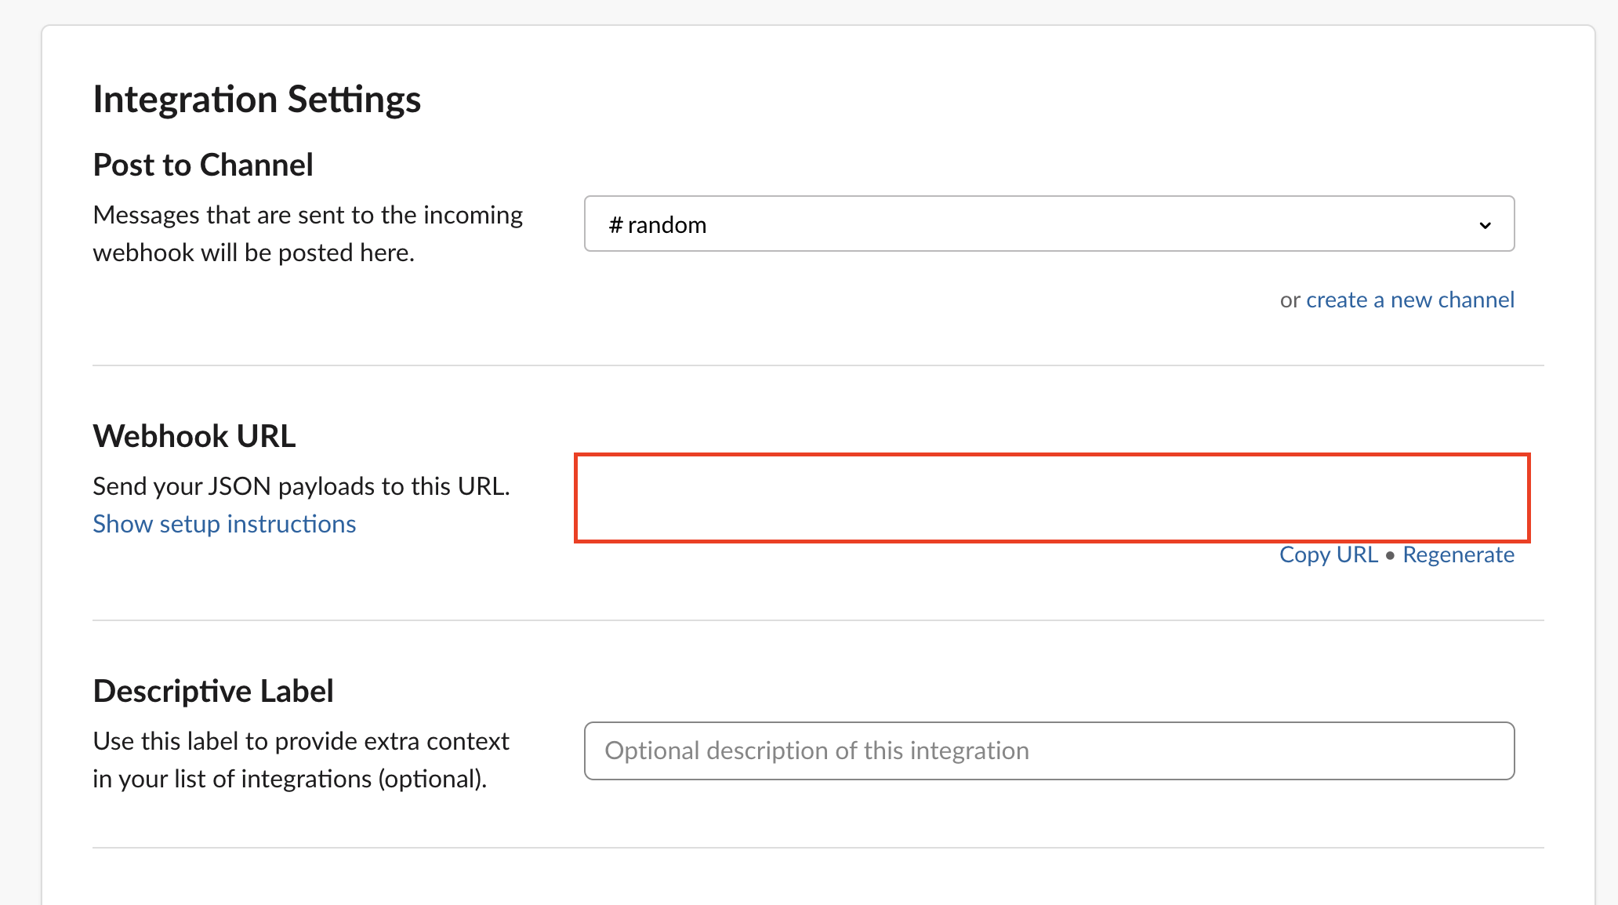This screenshot has height=905, width=1618.
Task: Open the '# random' channel dropdown
Action: [1048, 224]
